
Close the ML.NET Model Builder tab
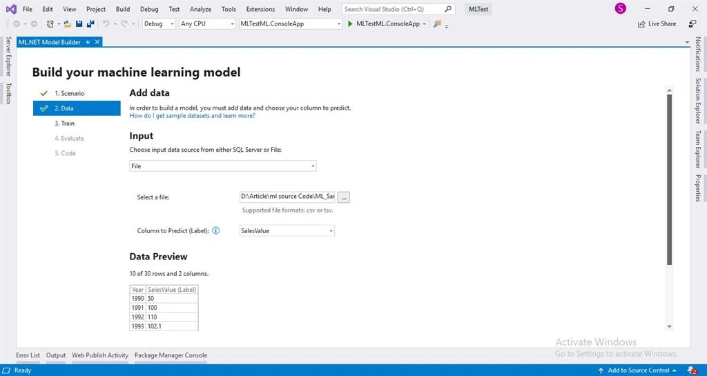coord(97,42)
